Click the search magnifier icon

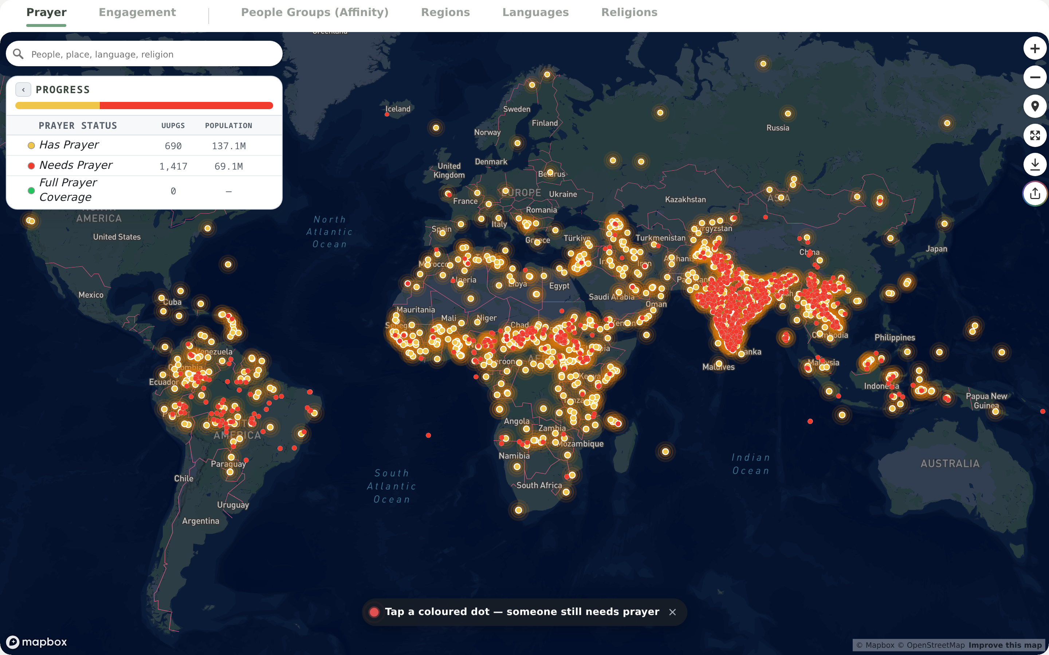coord(18,54)
